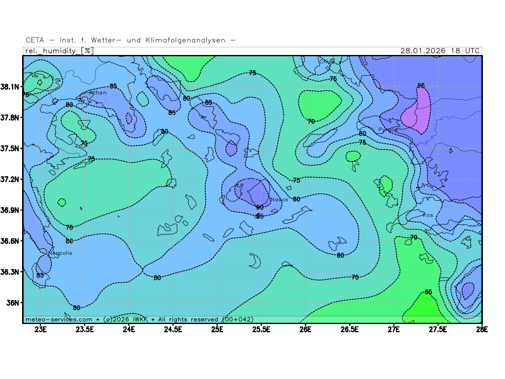Viewport: 505px width, 379px height.
Task: Select the Kos island label
Action: (428, 215)
